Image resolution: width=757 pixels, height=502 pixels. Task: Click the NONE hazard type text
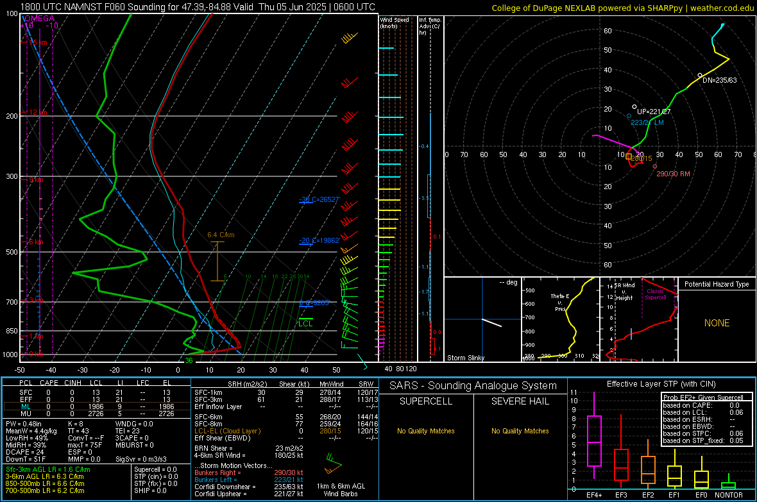717,323
